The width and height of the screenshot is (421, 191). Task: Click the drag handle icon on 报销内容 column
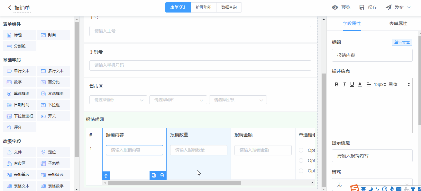[x=106, y=176]
